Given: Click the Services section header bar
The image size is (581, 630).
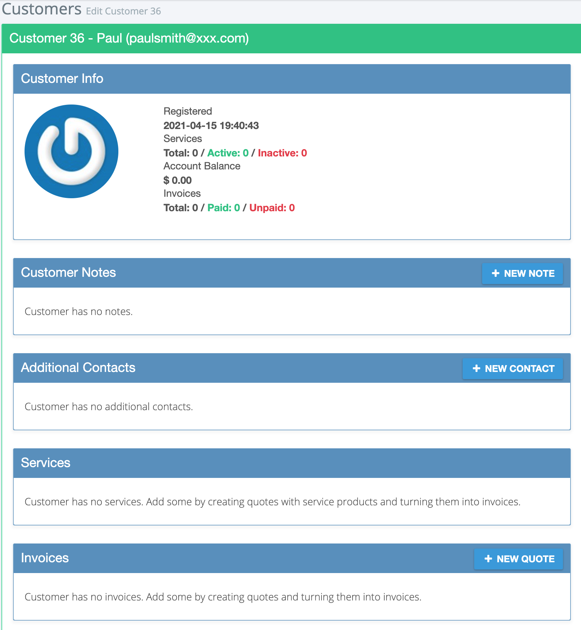Looking at the screenshot, I should 46,463.
